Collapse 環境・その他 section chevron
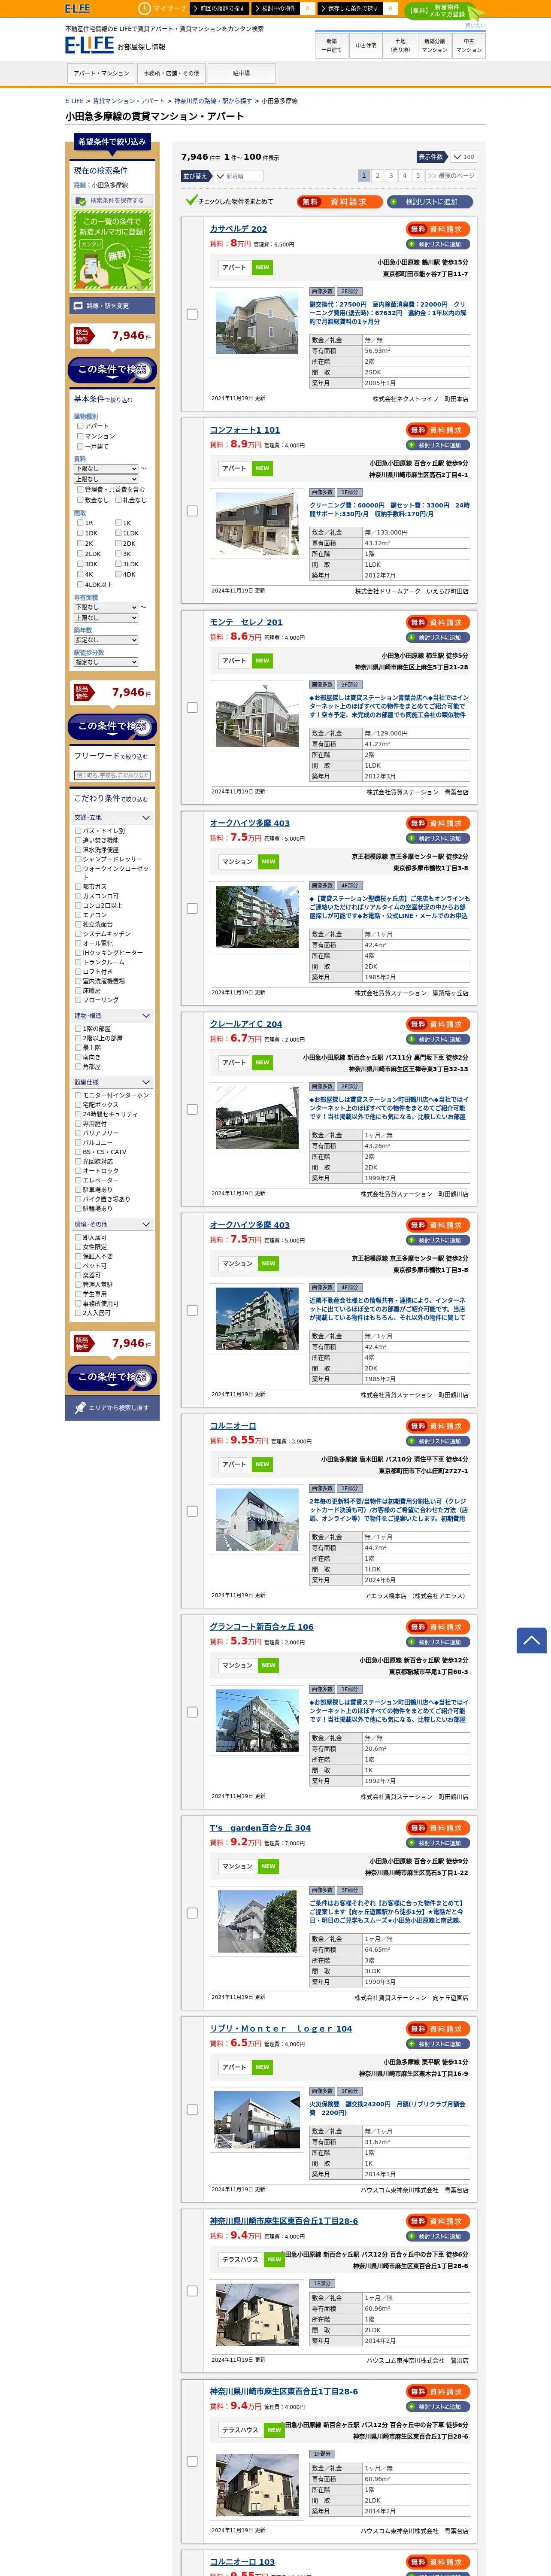This screenshot has width=551, height=2576. pyautogui.click(x=146, y=1224)
